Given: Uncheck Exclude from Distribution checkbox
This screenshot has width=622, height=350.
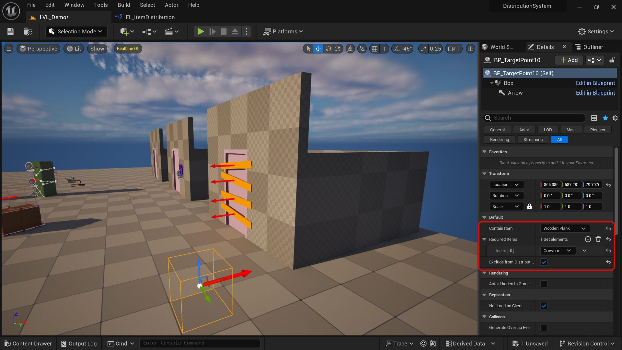Looking at the screenshot, I should [x=544, y=262].
